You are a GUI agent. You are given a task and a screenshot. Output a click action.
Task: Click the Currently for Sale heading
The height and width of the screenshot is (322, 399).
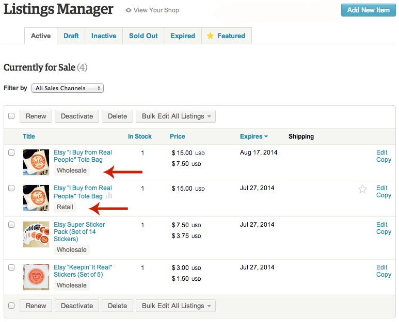tap(45, 67)
